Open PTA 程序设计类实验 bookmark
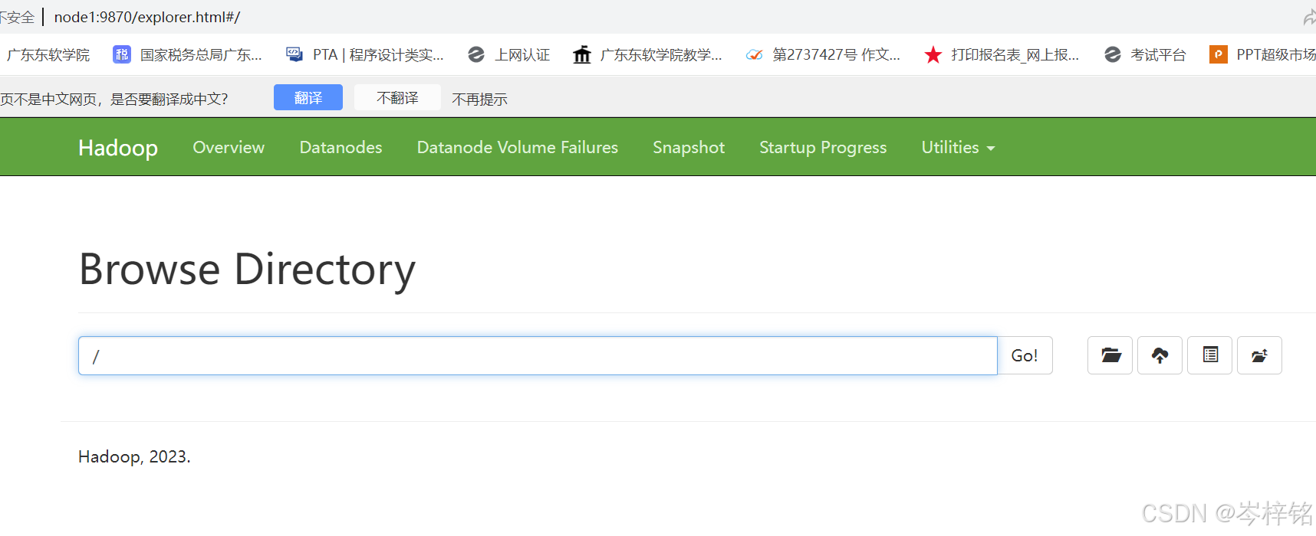This screenshot has width=1316, height=536. 365,54
